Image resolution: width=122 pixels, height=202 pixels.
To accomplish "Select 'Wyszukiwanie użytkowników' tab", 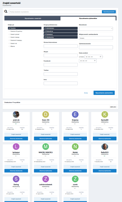I will pyautogui.click(x=88, y=18).
